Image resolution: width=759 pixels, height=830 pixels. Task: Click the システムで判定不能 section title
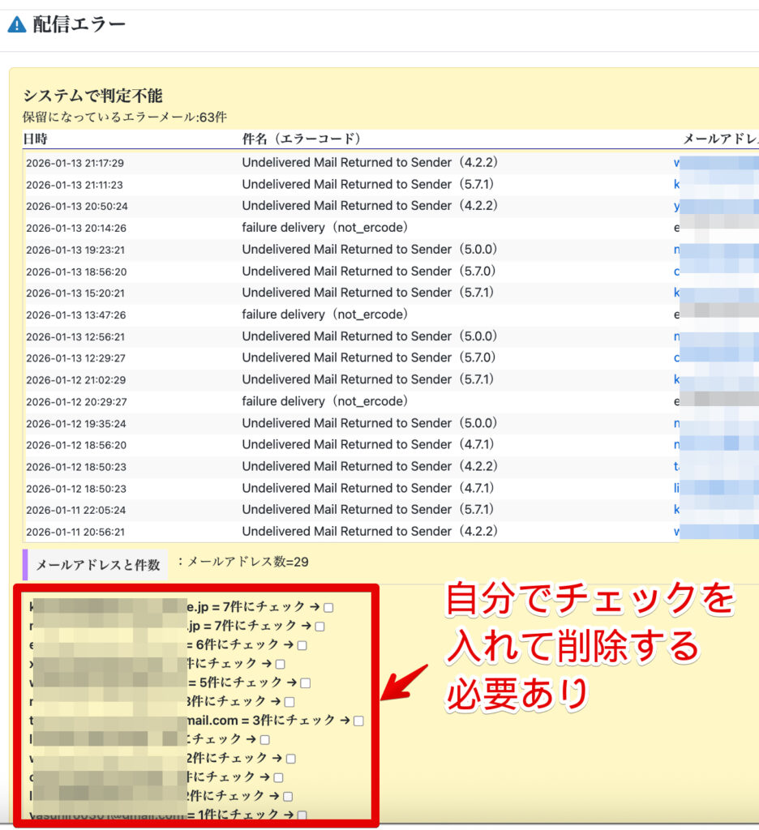(x=92, y=96)
